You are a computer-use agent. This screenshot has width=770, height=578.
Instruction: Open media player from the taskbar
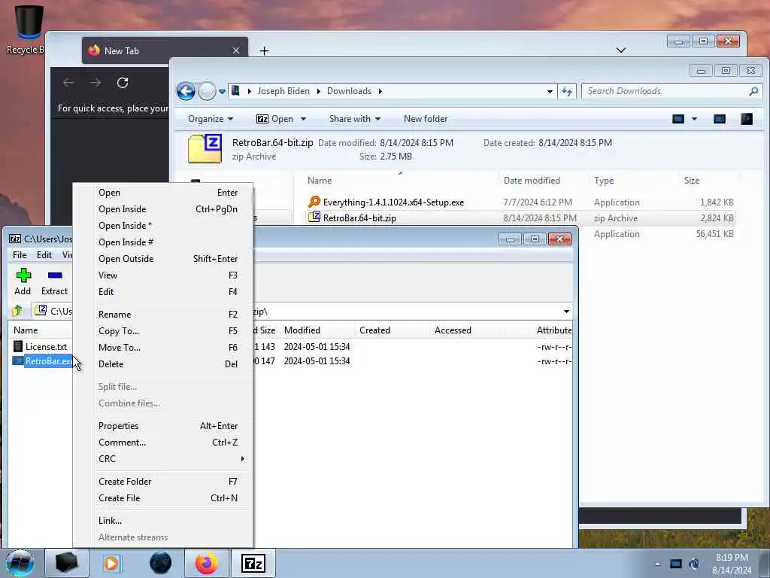pos(112,563)
